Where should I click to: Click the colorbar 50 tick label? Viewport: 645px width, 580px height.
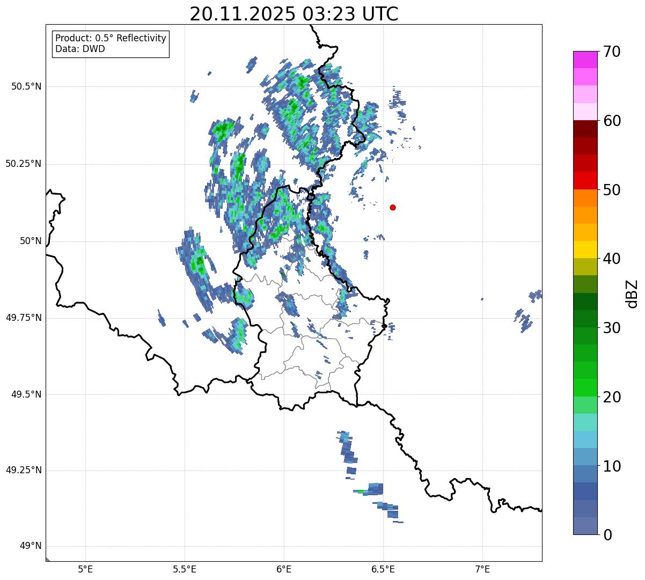point(612,190)
